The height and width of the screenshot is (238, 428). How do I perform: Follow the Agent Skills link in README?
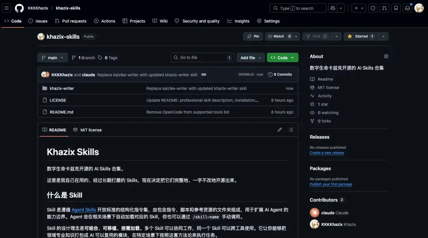point(84,209)
